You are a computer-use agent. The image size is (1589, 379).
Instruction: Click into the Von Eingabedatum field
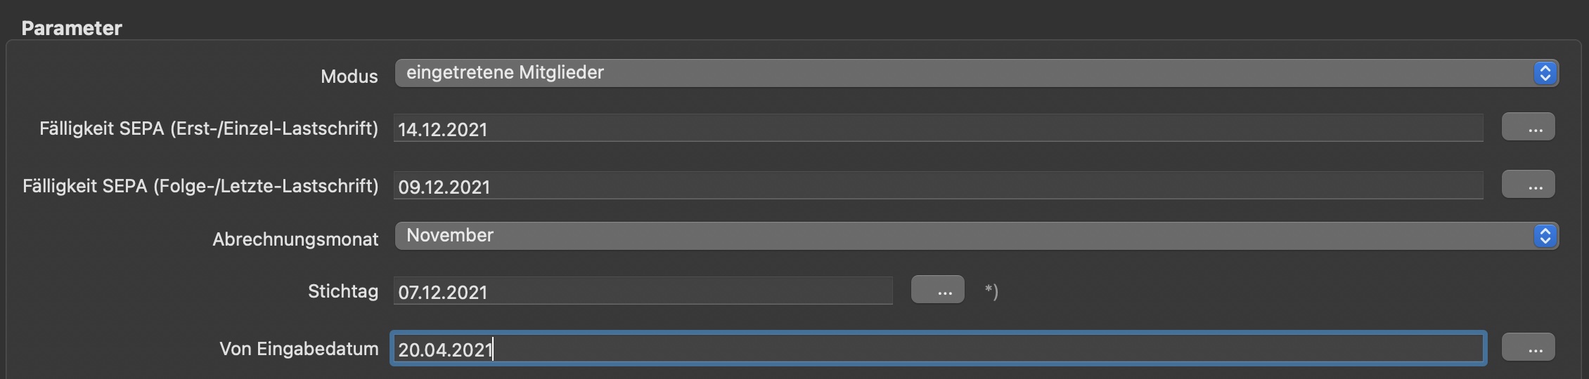(938, 348)
